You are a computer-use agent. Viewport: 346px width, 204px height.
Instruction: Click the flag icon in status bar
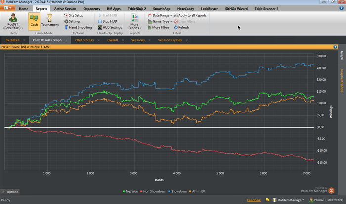pos(268,200)
